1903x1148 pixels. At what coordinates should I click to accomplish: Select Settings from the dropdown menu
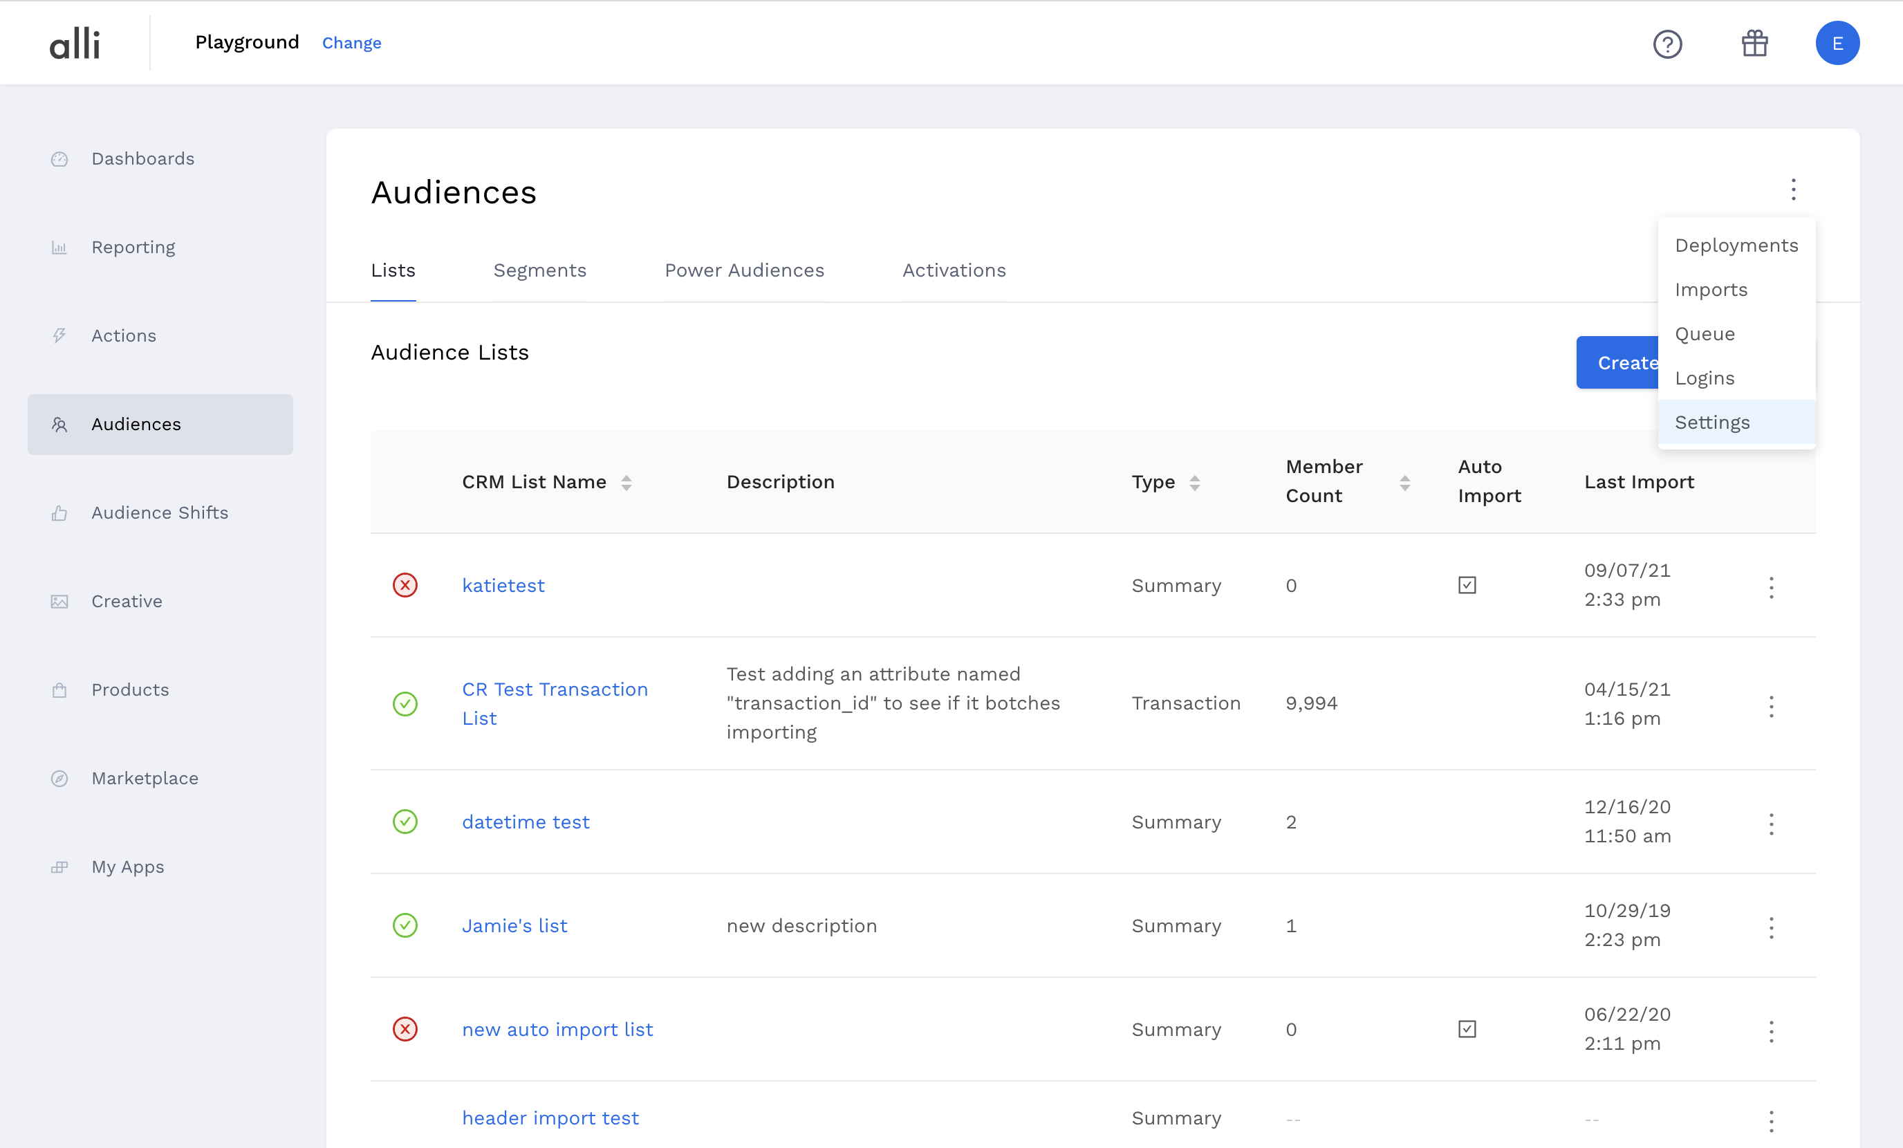pyautogui.click(x=1712, y=423)
